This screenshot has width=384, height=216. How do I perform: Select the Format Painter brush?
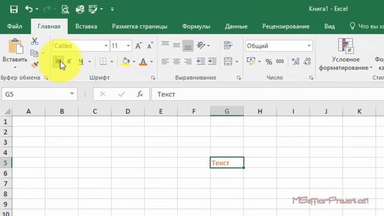tap(35, 65)
